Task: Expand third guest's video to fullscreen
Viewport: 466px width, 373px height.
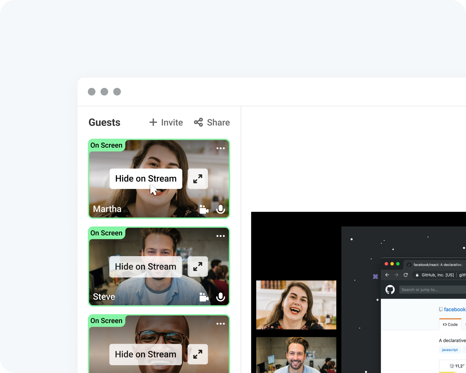Action: [198, 354]
